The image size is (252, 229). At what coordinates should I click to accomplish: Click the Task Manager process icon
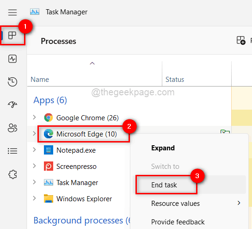coord(49,183)
